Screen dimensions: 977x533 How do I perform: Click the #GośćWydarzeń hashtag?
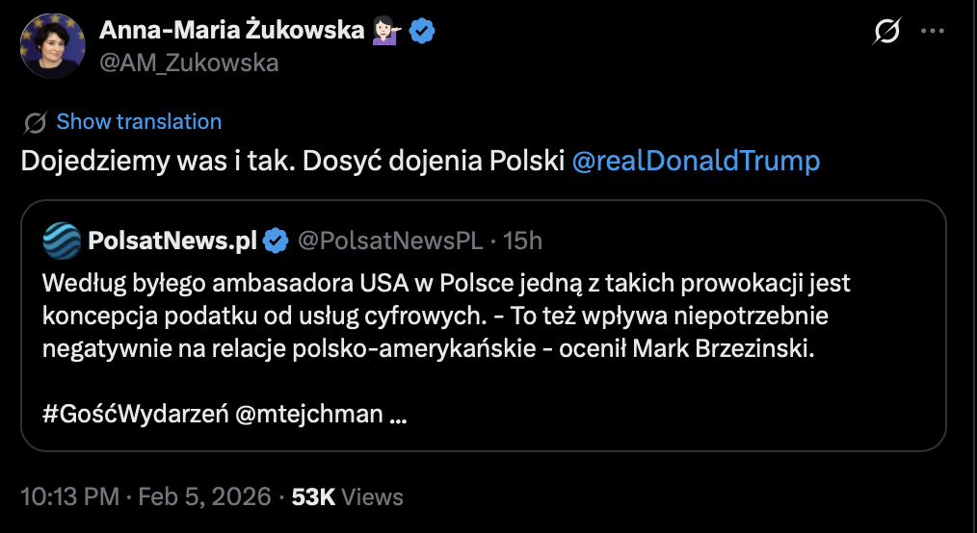pos(134,415)
